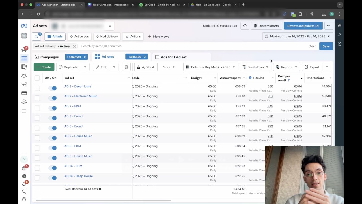Open the browser extensions puzzle icon
This screenshot has height=204, width=362.
(x=300, y=14)
